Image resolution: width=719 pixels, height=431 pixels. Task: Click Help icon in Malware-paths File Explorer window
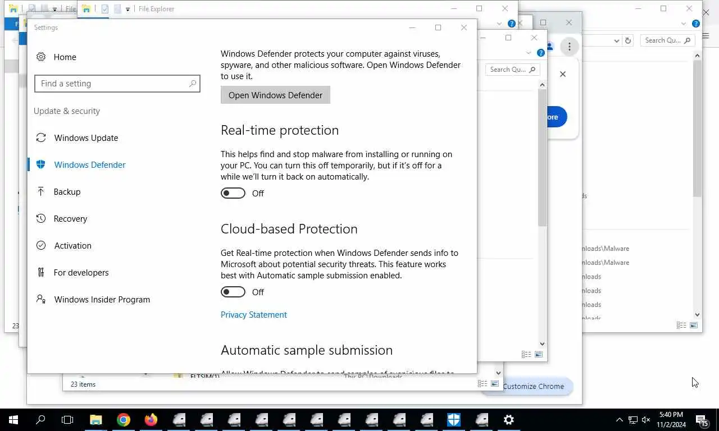pyautogui.click(x=695, y=24)
